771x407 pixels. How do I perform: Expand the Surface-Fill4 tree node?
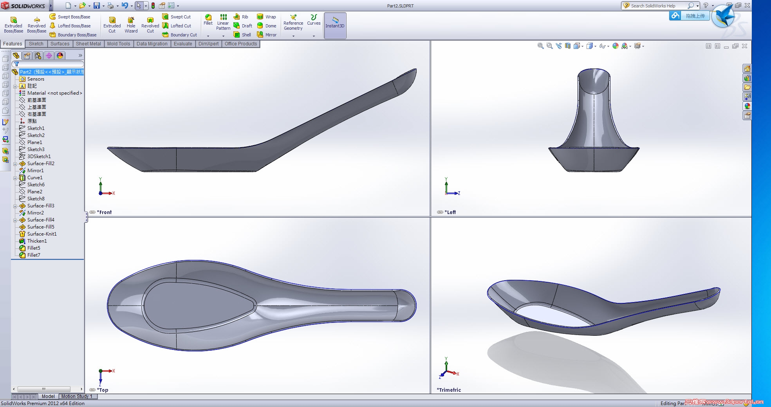[x=15, y=220]
